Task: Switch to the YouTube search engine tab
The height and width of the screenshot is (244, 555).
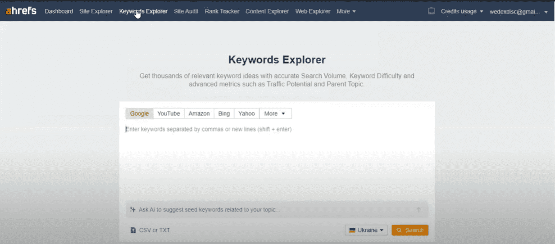Action: (x=168, y=113)
